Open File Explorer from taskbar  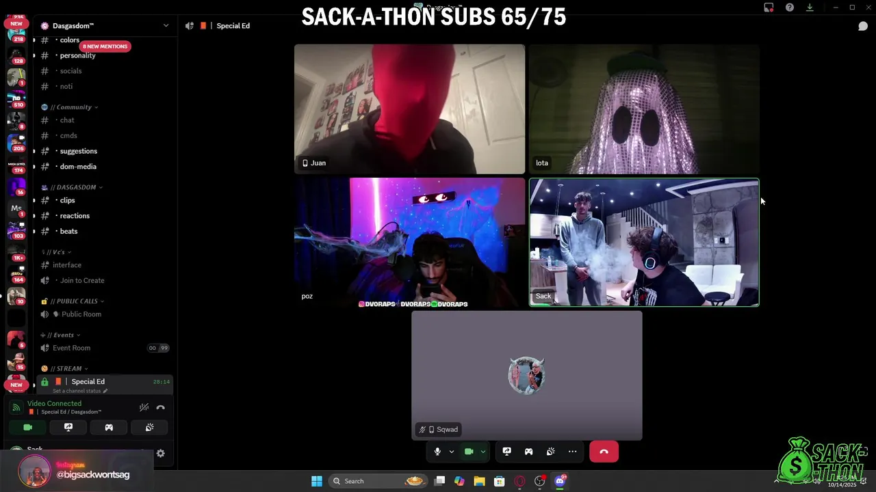tap(479, 481)
